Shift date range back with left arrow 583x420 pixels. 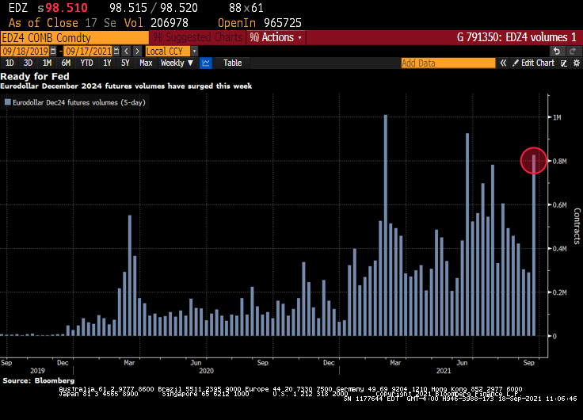point(127,51)
